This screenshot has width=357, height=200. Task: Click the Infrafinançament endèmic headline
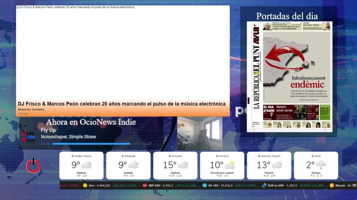pyautogui.click(x=308, y=82)
